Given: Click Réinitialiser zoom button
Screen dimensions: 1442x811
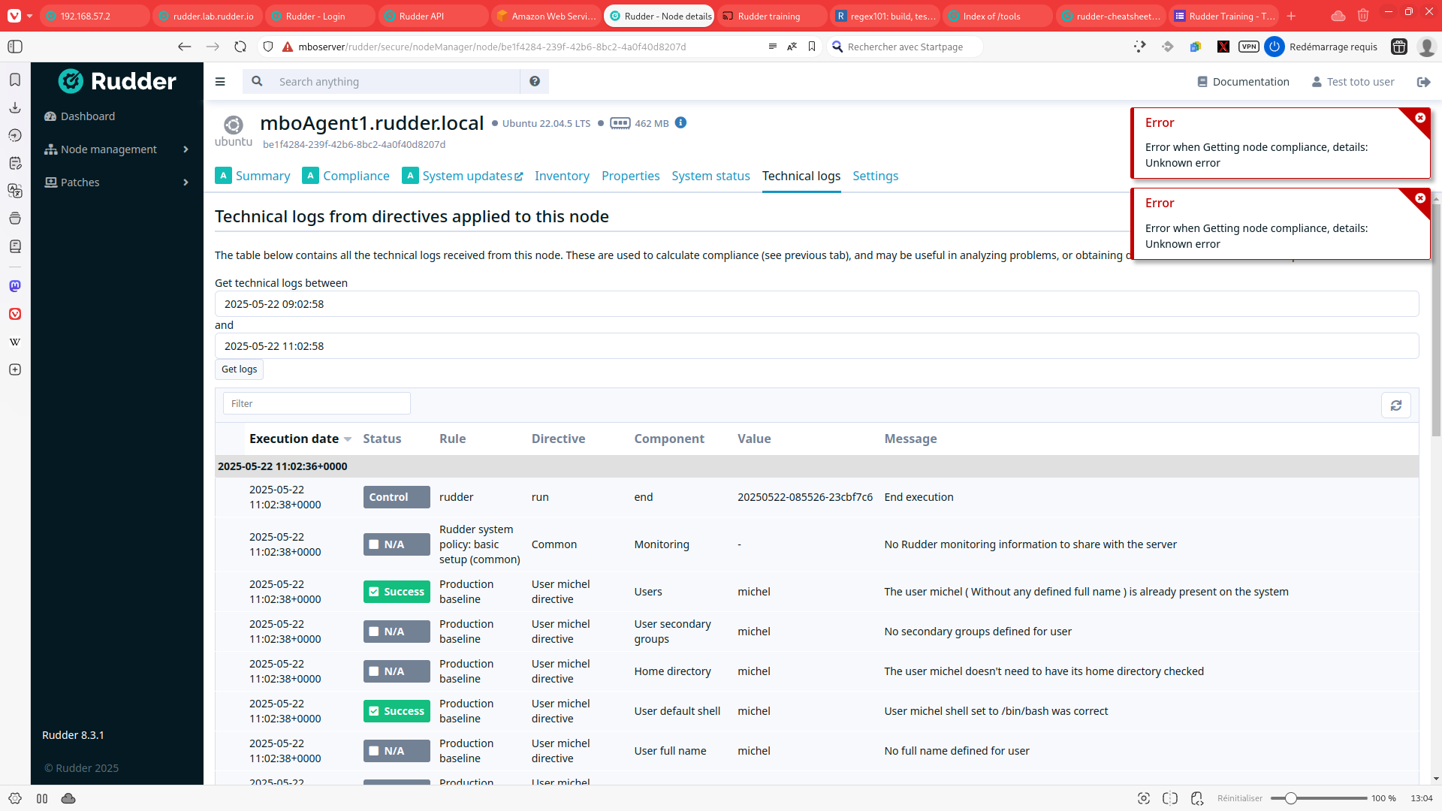Looking at the screenshot, I should [1240, 798].
